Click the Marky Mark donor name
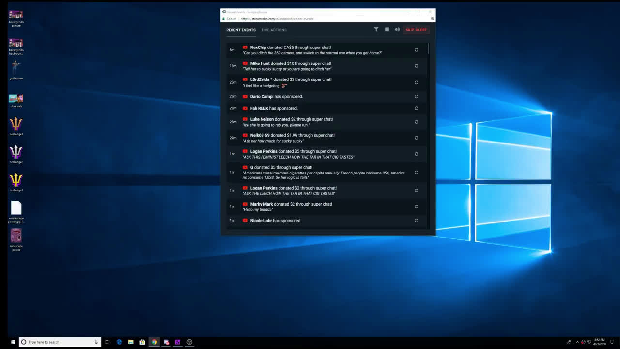 [262, 204]
